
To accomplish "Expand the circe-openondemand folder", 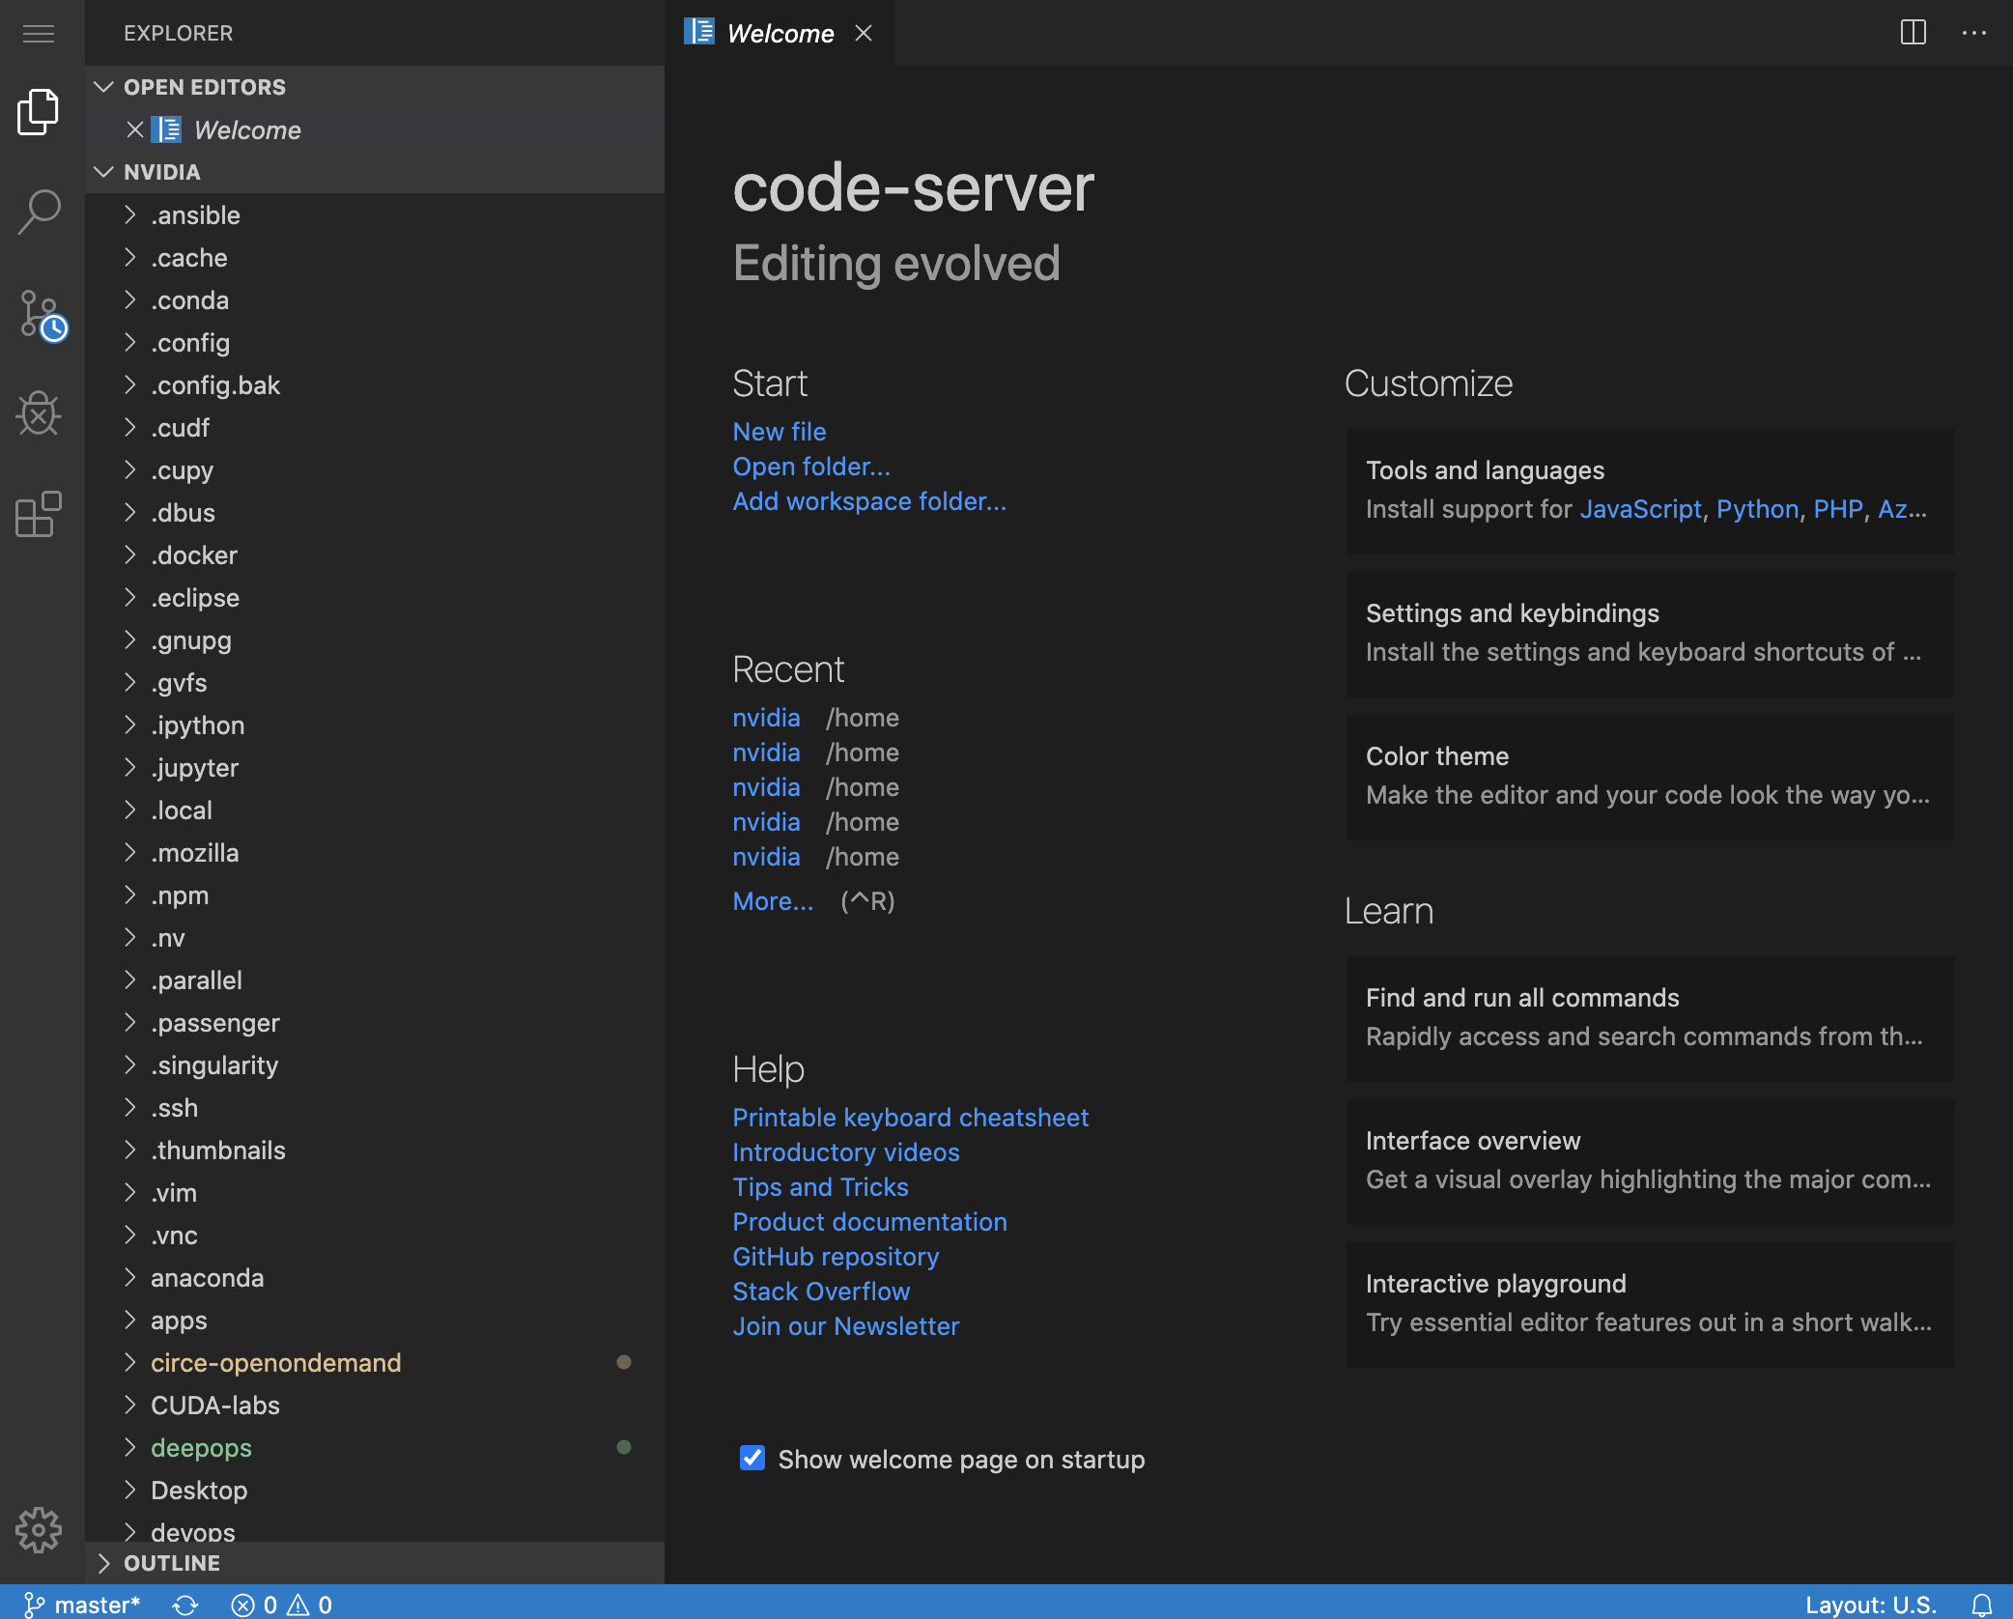I will coord(375,1362).
